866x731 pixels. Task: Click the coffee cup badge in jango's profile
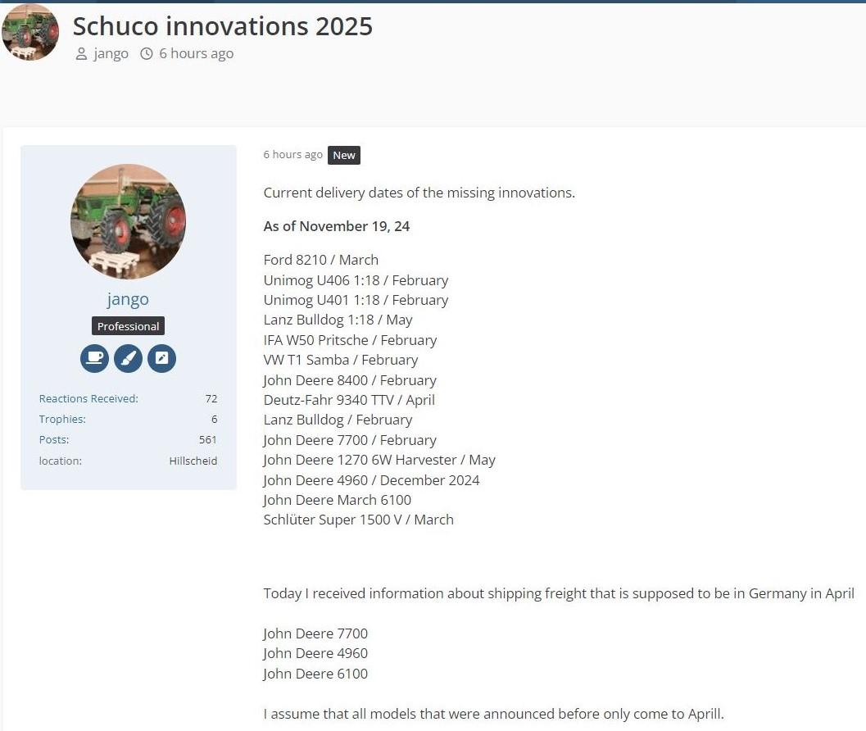(94, 358)
